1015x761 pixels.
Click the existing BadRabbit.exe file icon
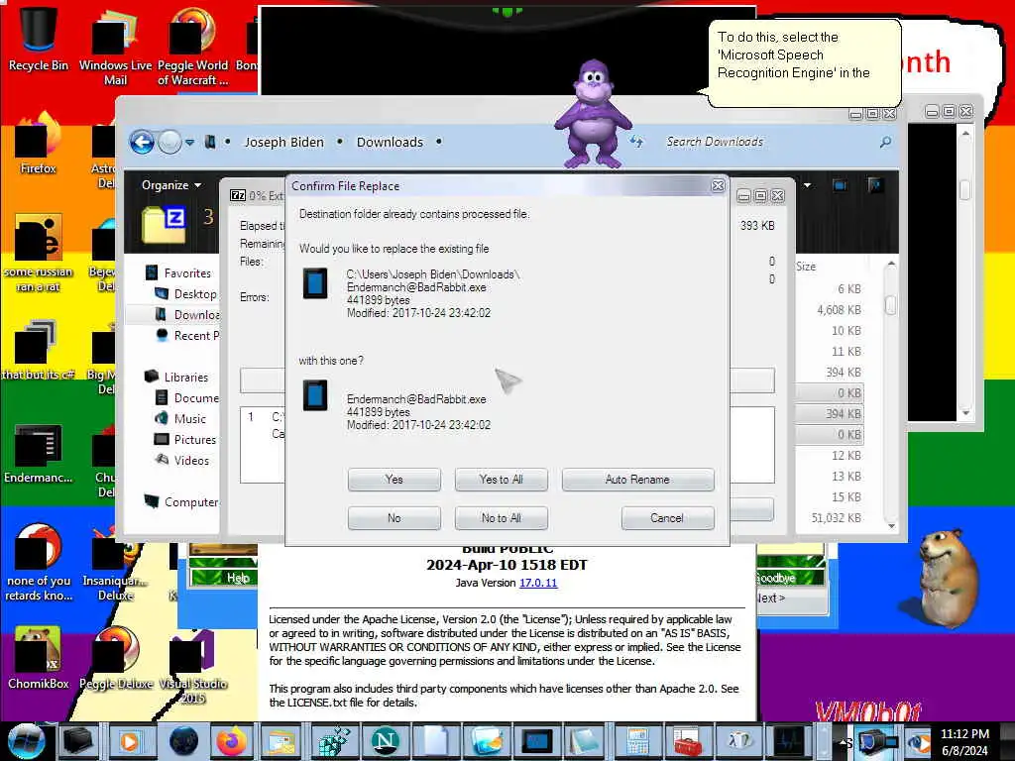[x=315, y=282]
